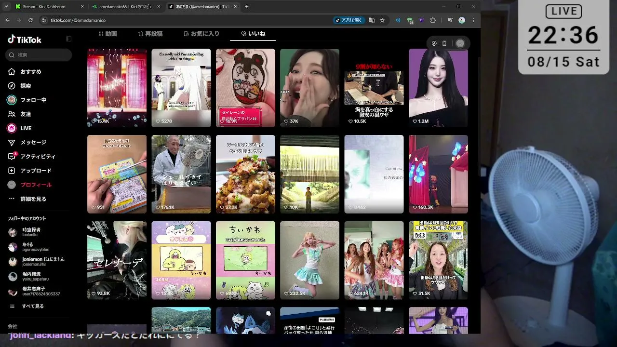
Task: Click the floating profile avatar button
Action: [x=460, y=43]
